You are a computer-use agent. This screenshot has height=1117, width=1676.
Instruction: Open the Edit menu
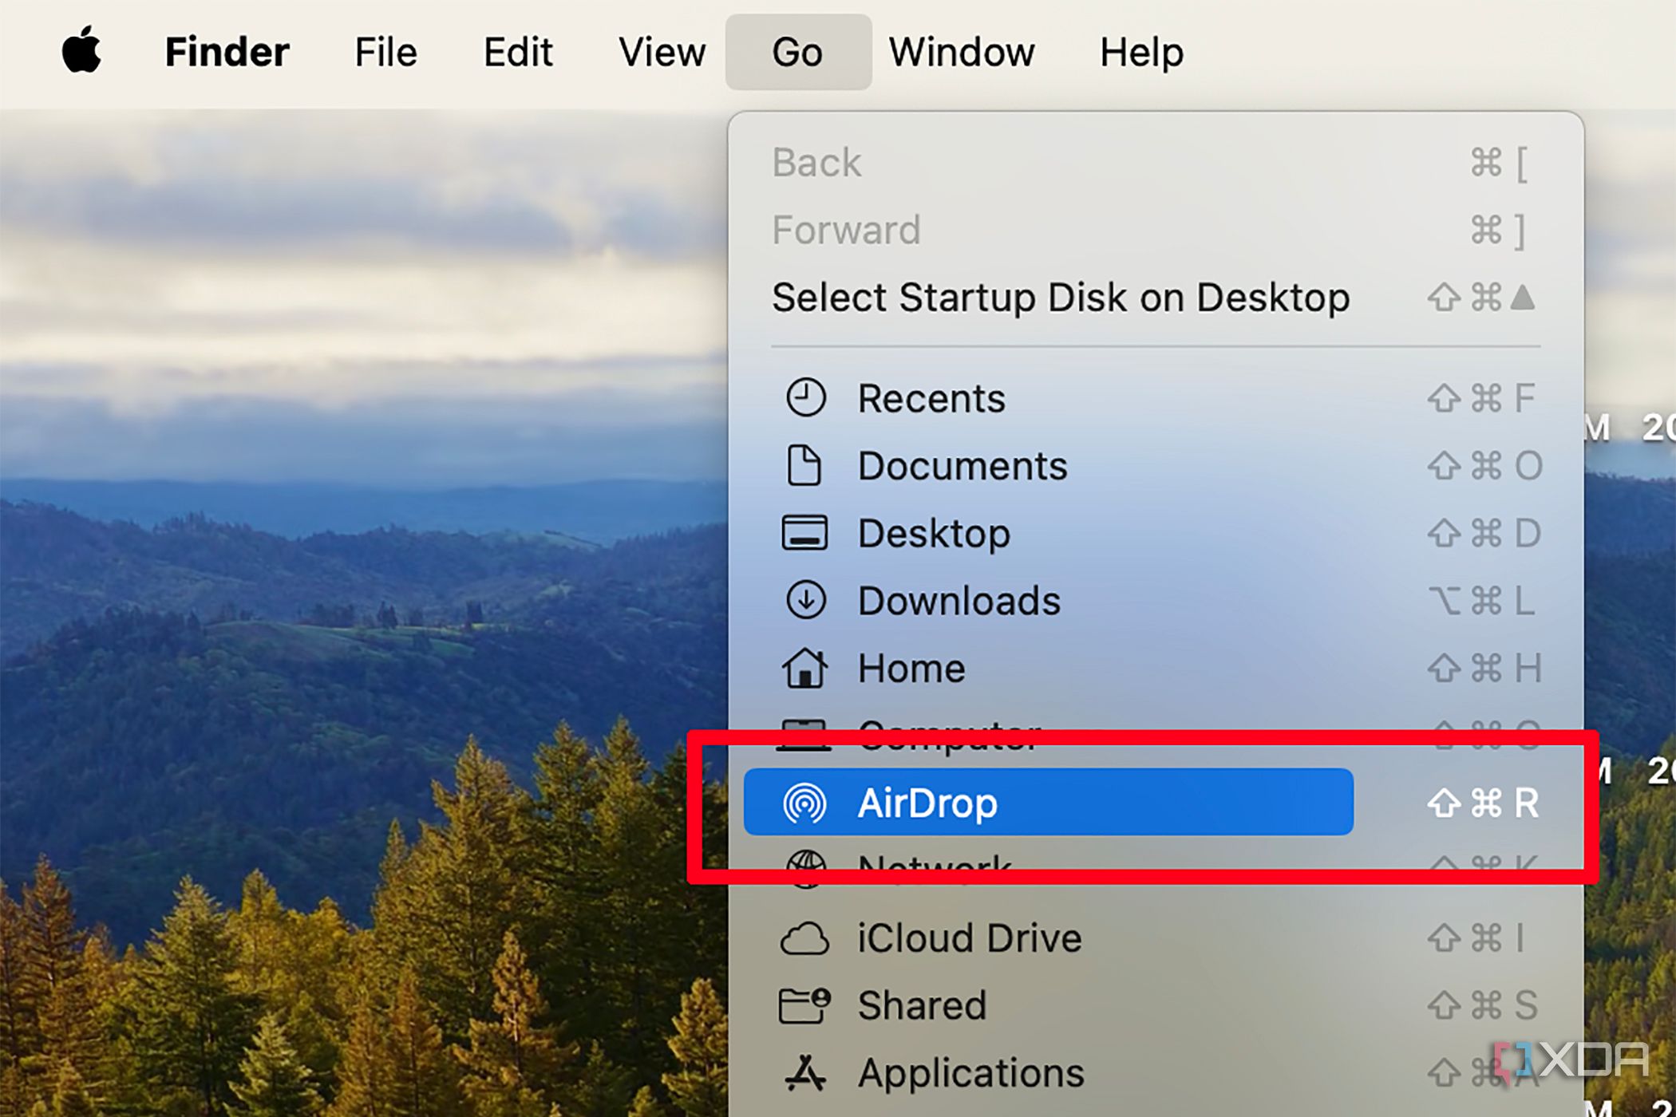pyautogui.click(x=518, y=53)
